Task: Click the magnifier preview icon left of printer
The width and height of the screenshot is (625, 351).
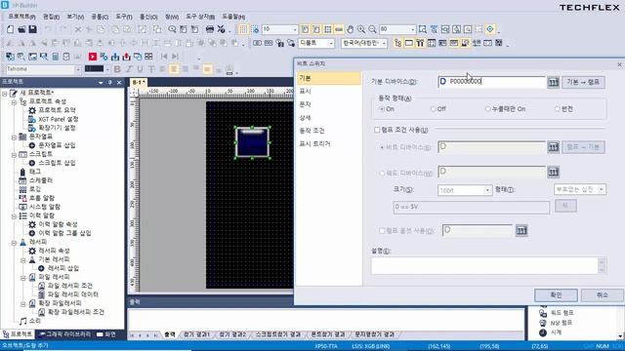Action: 172,29
